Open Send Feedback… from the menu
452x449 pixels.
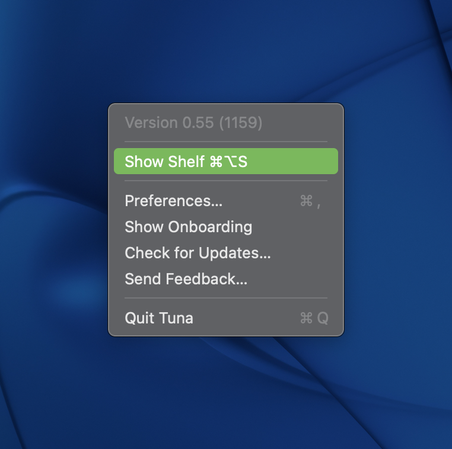[x=225, y=279]
